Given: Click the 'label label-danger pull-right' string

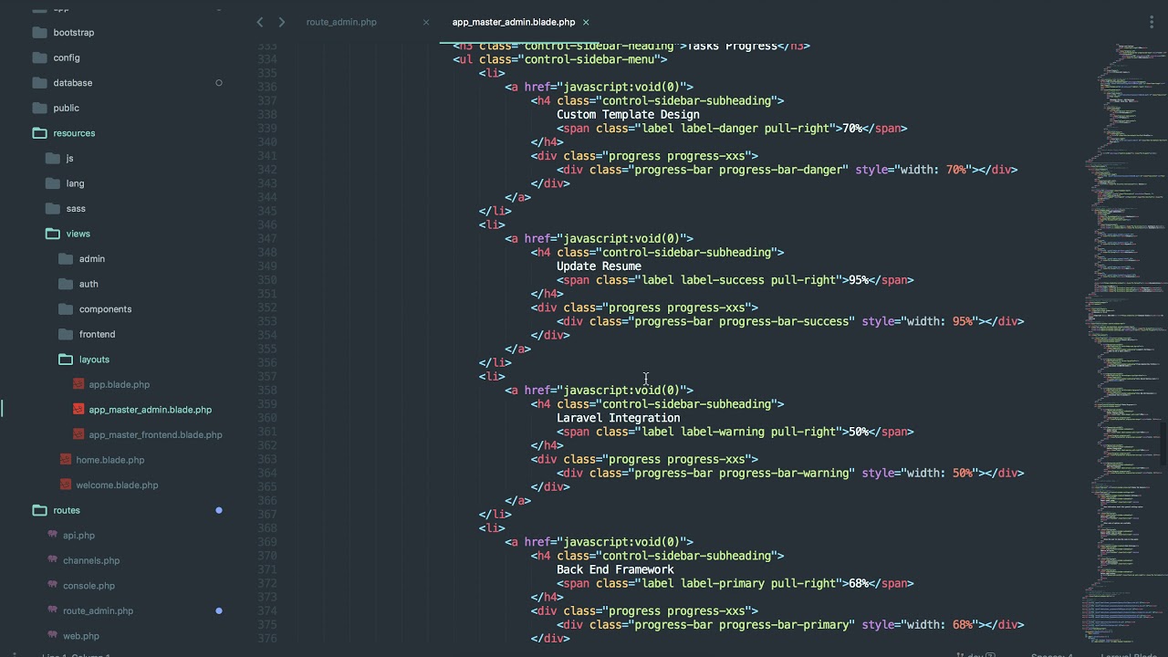Looking at the screenshot, I should click(x=735, y=129).
